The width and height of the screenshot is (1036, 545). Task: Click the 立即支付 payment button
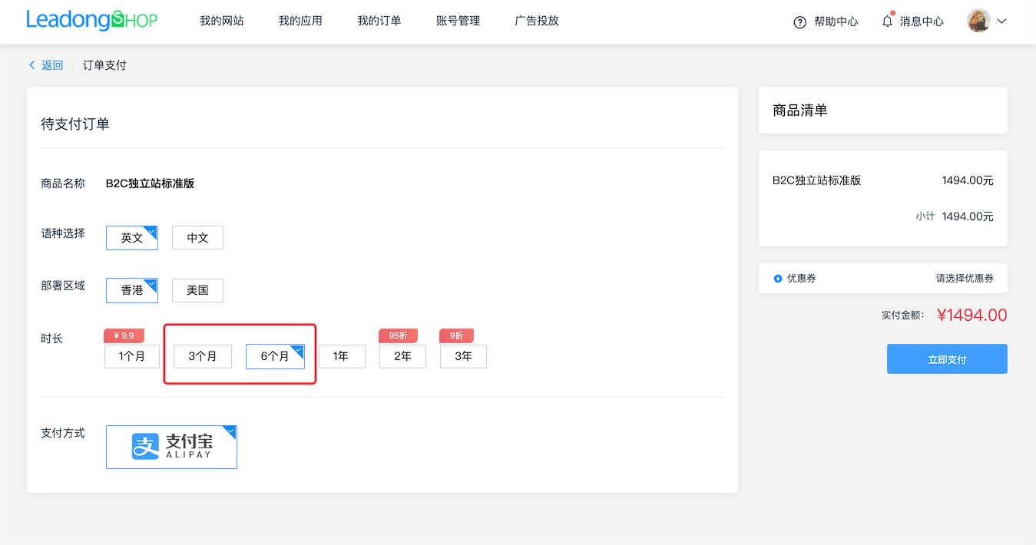947,358
